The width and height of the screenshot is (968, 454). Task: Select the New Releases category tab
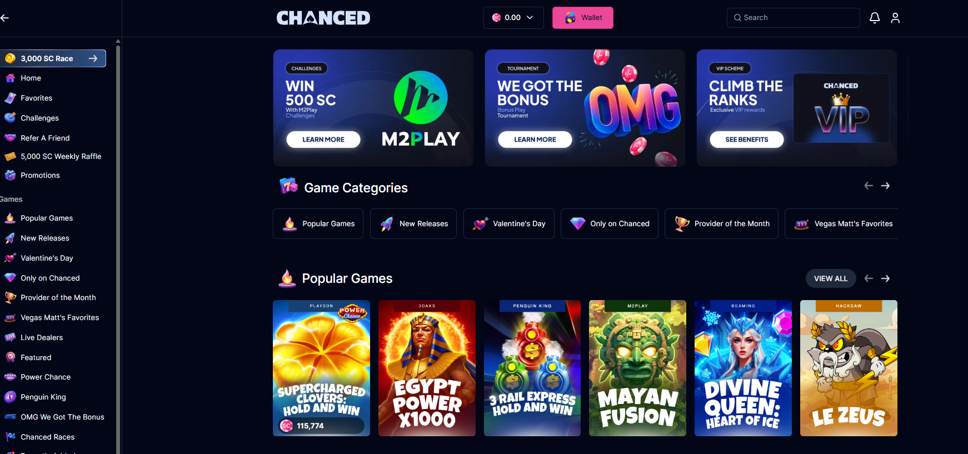[x=413, y=223]
